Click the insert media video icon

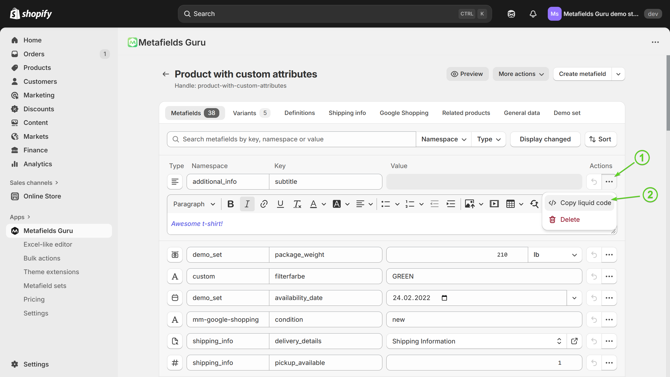(494, 204)
